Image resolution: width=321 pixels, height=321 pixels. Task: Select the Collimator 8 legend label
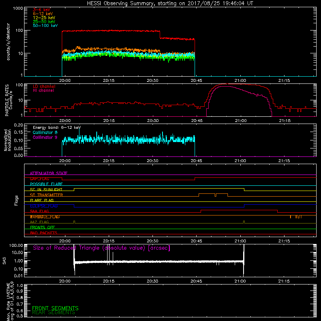pyautogui.click(x=45, y=132)
